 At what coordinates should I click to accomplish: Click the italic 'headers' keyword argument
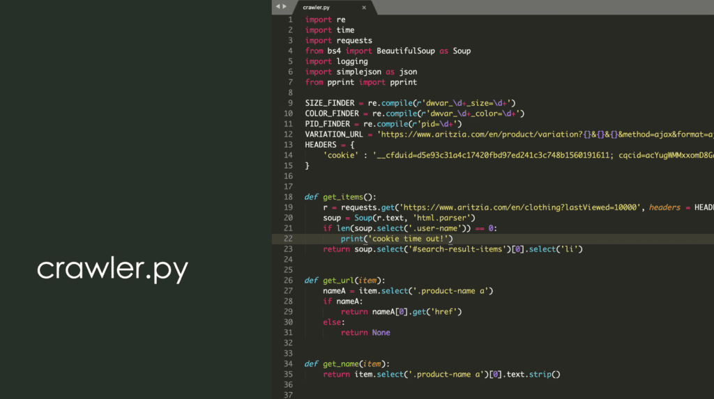[664, 208]
